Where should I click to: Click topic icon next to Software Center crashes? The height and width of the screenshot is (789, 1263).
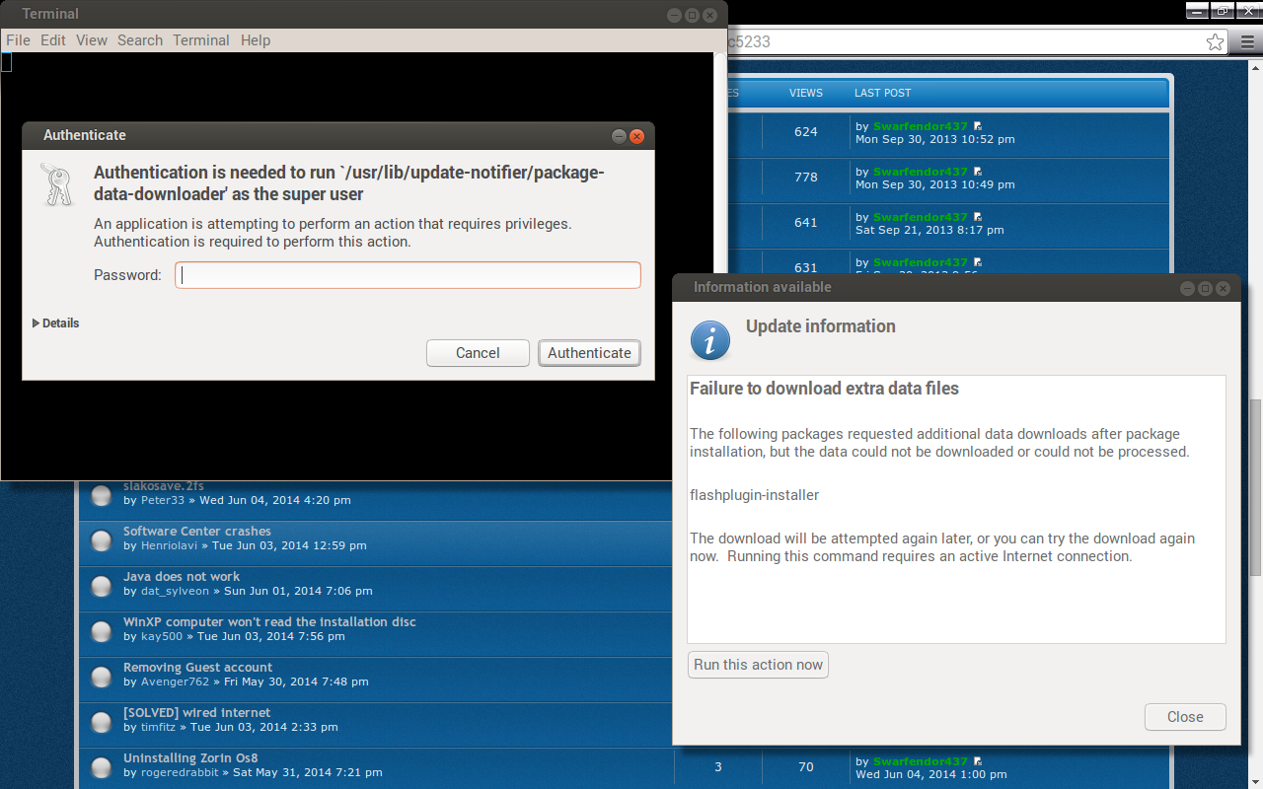[101, 540]
